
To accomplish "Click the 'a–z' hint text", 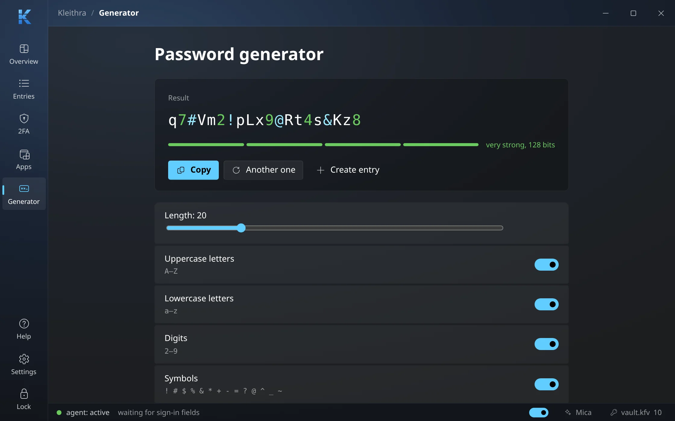I will click(171, 311).
